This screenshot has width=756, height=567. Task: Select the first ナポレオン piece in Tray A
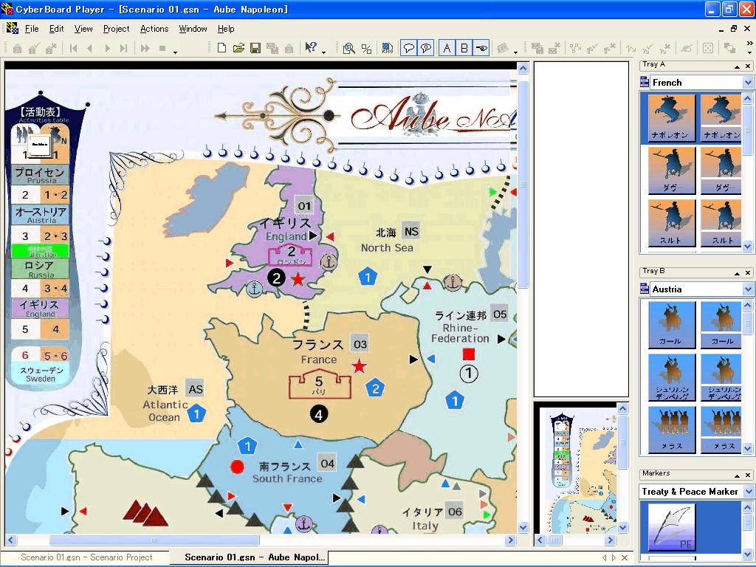pos(672,117)
